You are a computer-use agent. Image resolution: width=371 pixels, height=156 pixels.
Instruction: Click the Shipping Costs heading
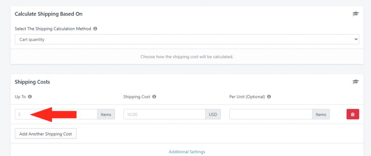point(32,82)
